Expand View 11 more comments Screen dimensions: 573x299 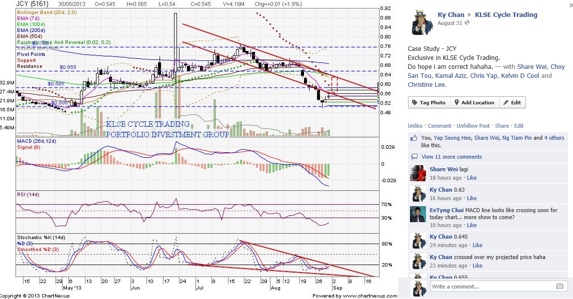point(451,157)
